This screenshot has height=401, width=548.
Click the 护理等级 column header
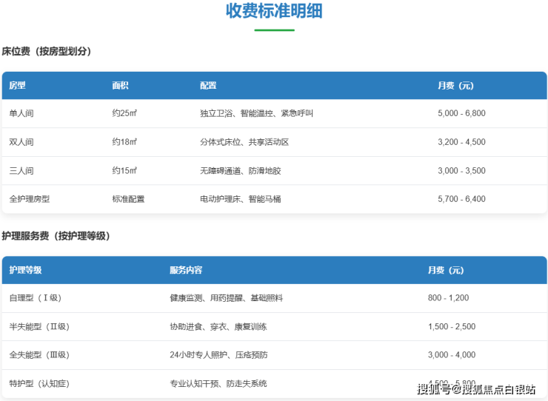coord(25,270)
